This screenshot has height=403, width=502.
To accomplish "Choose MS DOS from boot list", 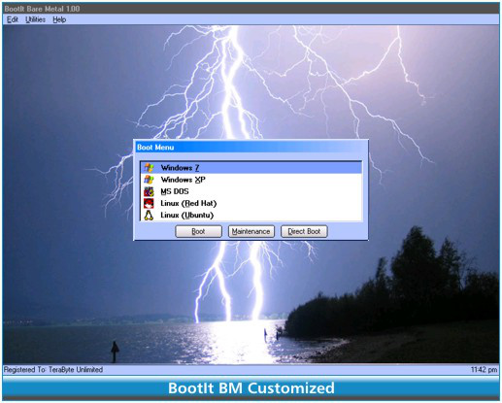I will click(175, 191).
